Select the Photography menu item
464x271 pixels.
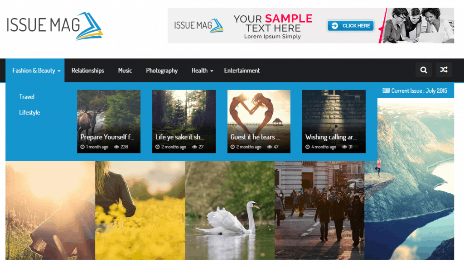(x=162, y=71)
